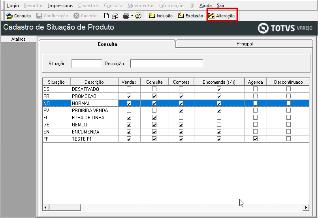Click the Situação column header

(x=56, y=82)
